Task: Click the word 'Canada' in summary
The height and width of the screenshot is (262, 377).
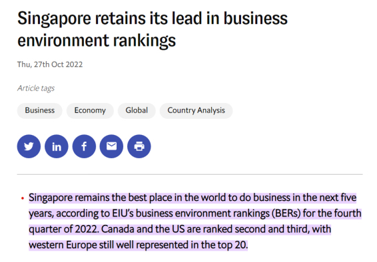Action: [118, 229]
